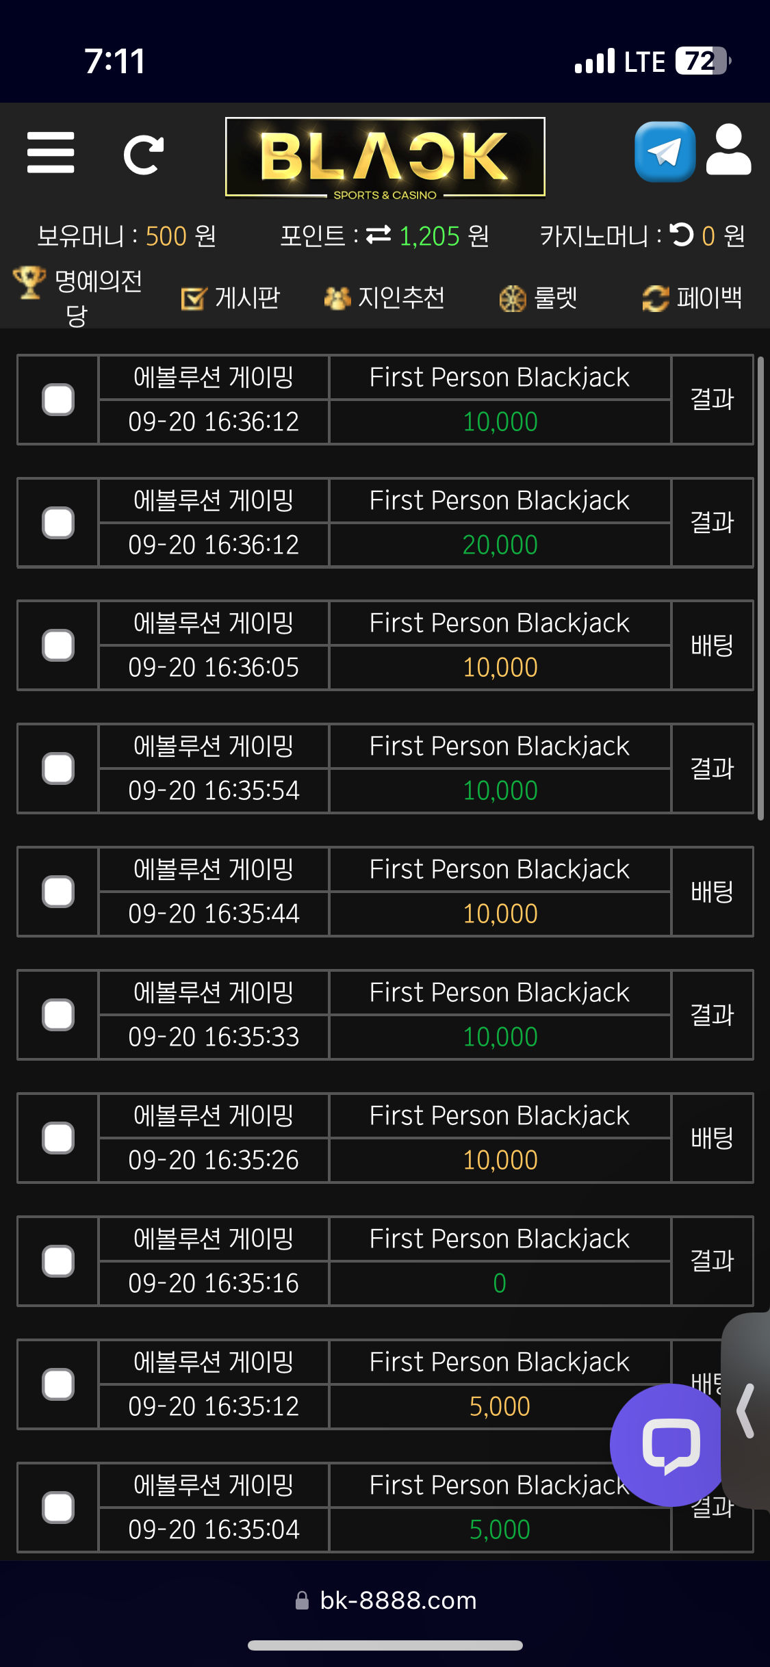The image size is (770, 1667).
Task: Click the vertical scrollbar of bet list
Action: [760, 589]
